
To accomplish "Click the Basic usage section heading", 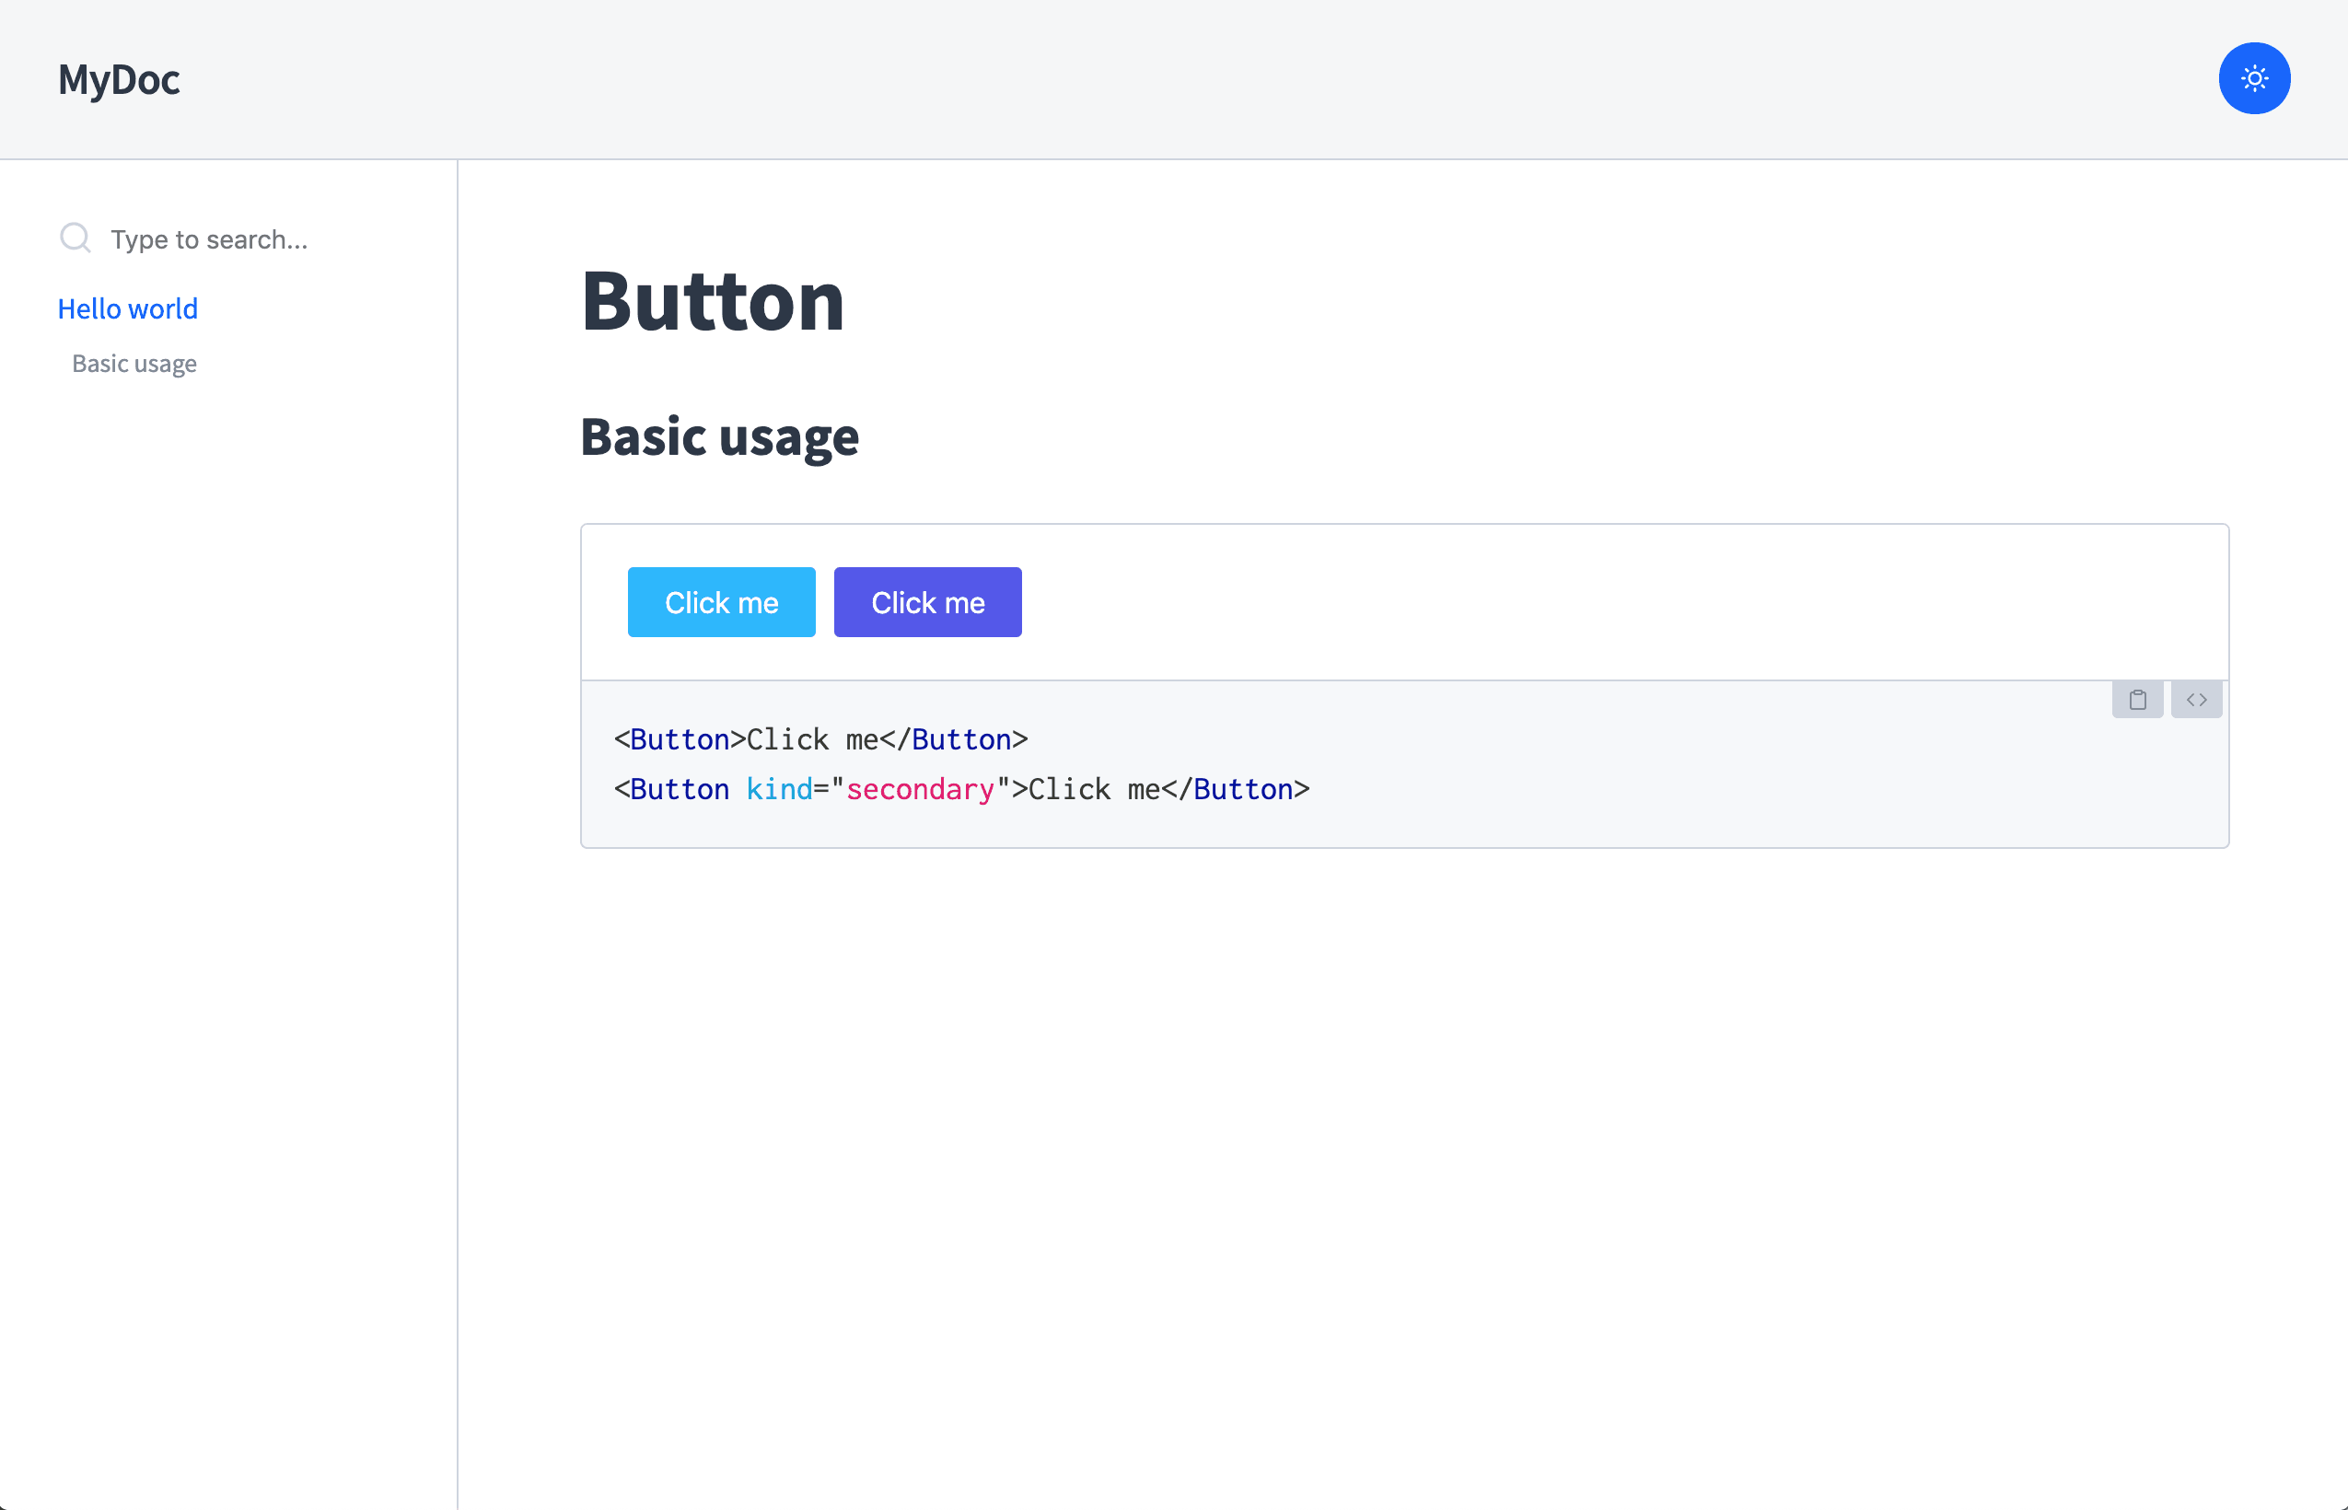I will 720,436.
